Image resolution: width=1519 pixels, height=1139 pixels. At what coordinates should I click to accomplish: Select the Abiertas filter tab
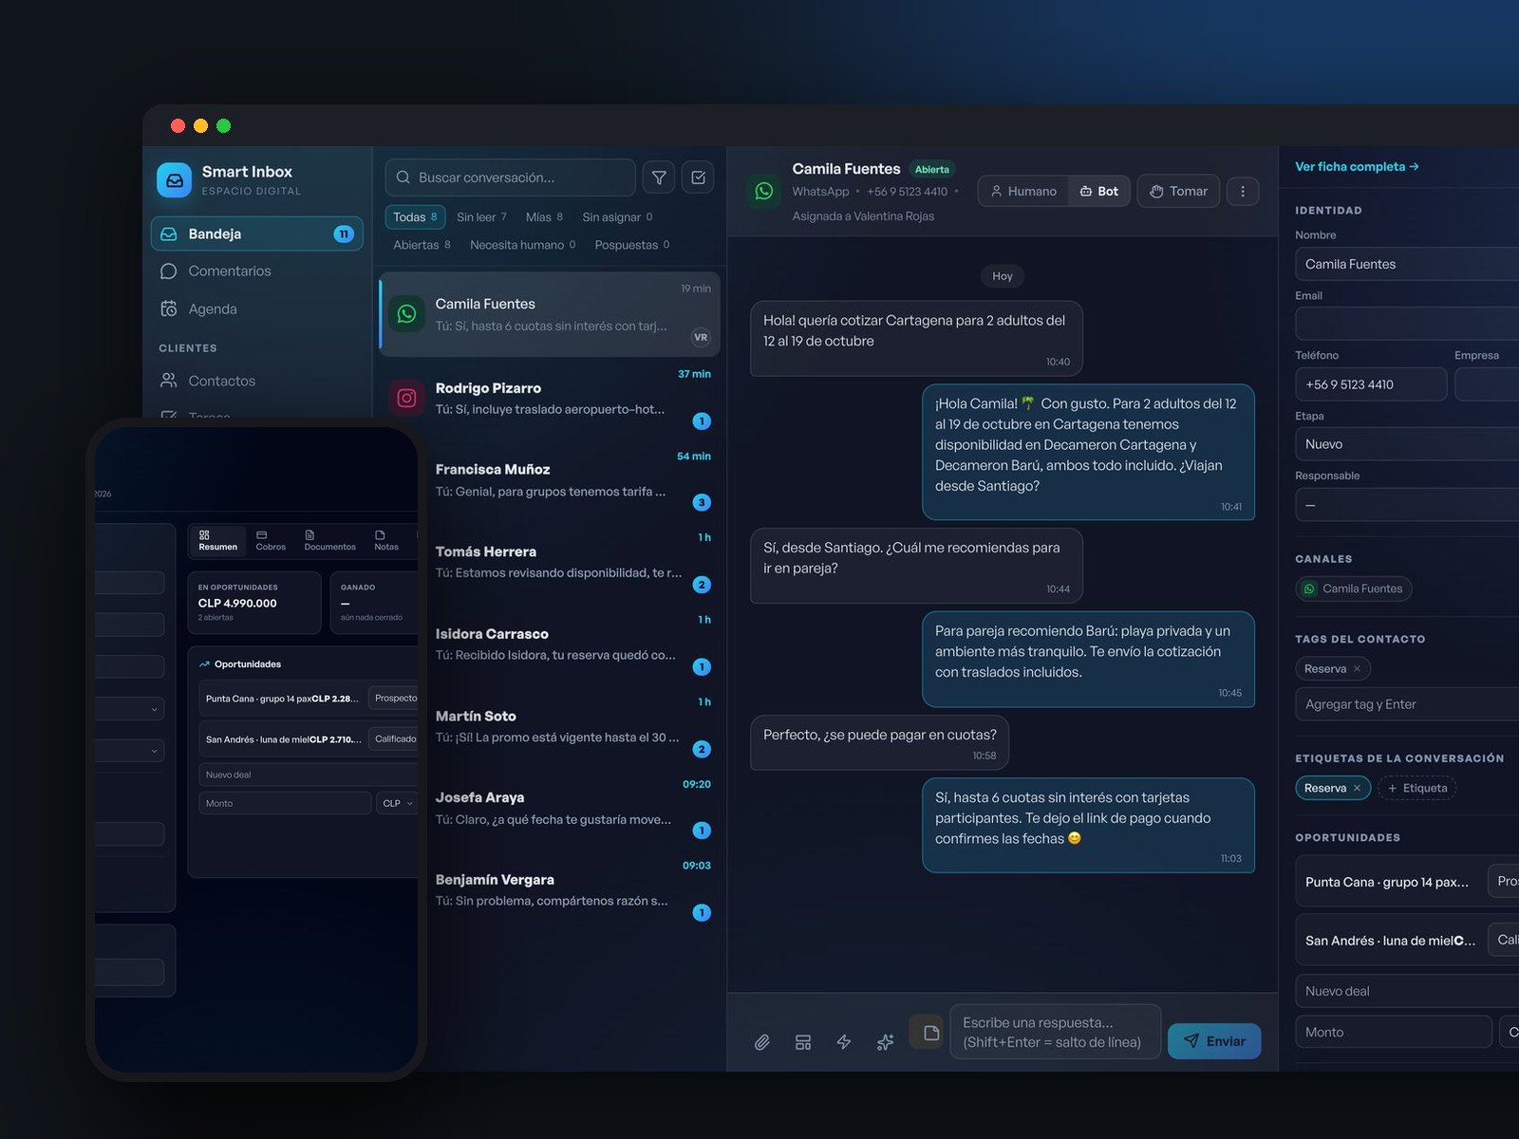422,245
